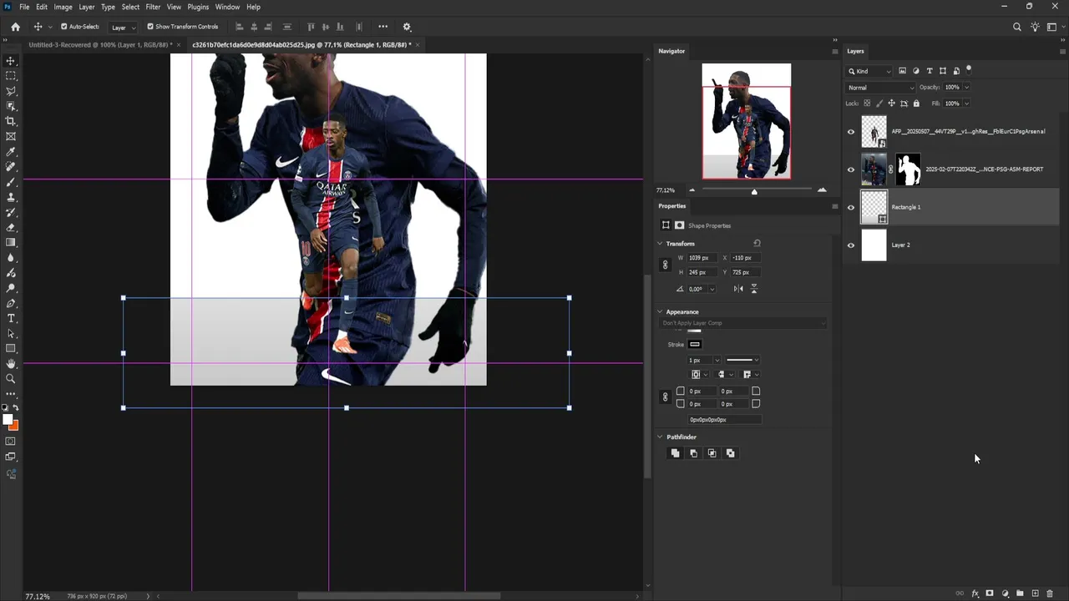Select the Zoom tool
Viewport: 1069px width, 601px height.
[x=11, y=378]
